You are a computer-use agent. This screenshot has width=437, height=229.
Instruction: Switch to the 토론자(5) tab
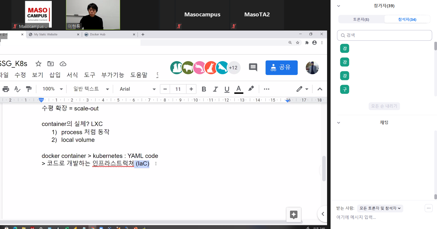pos(361,19)
